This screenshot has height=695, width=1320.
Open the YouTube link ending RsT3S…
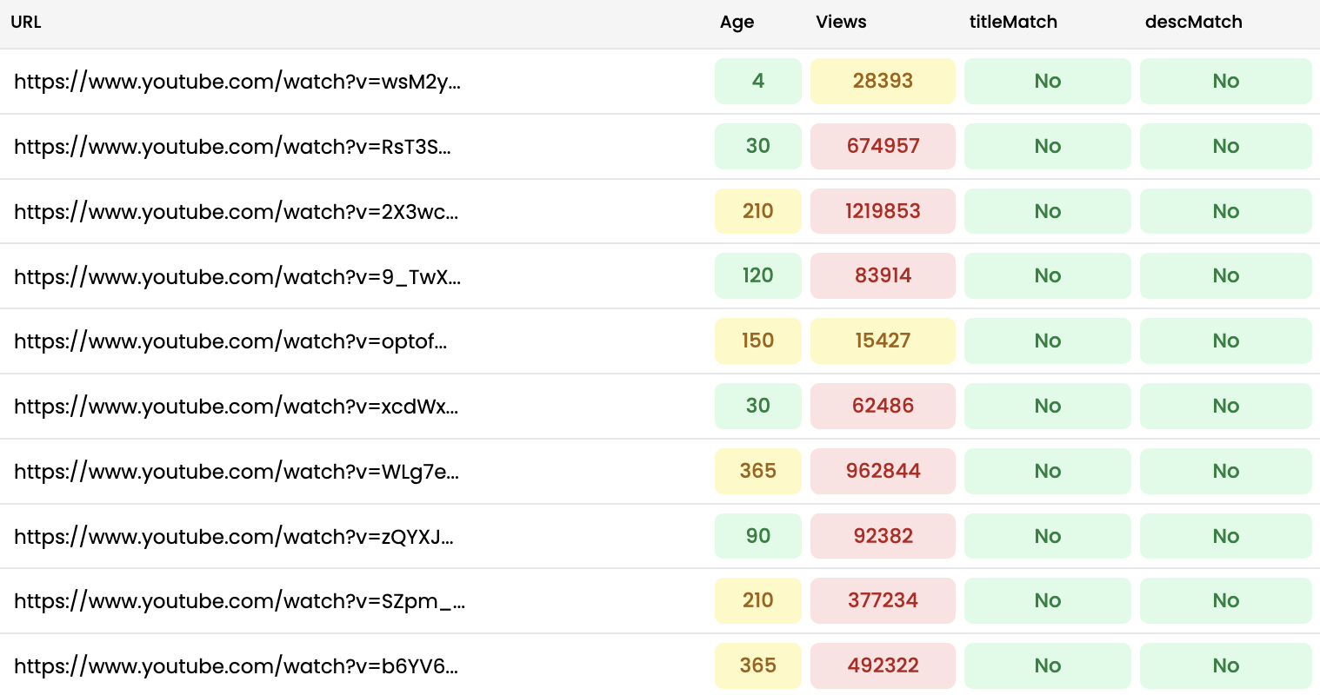click(233, 147)
